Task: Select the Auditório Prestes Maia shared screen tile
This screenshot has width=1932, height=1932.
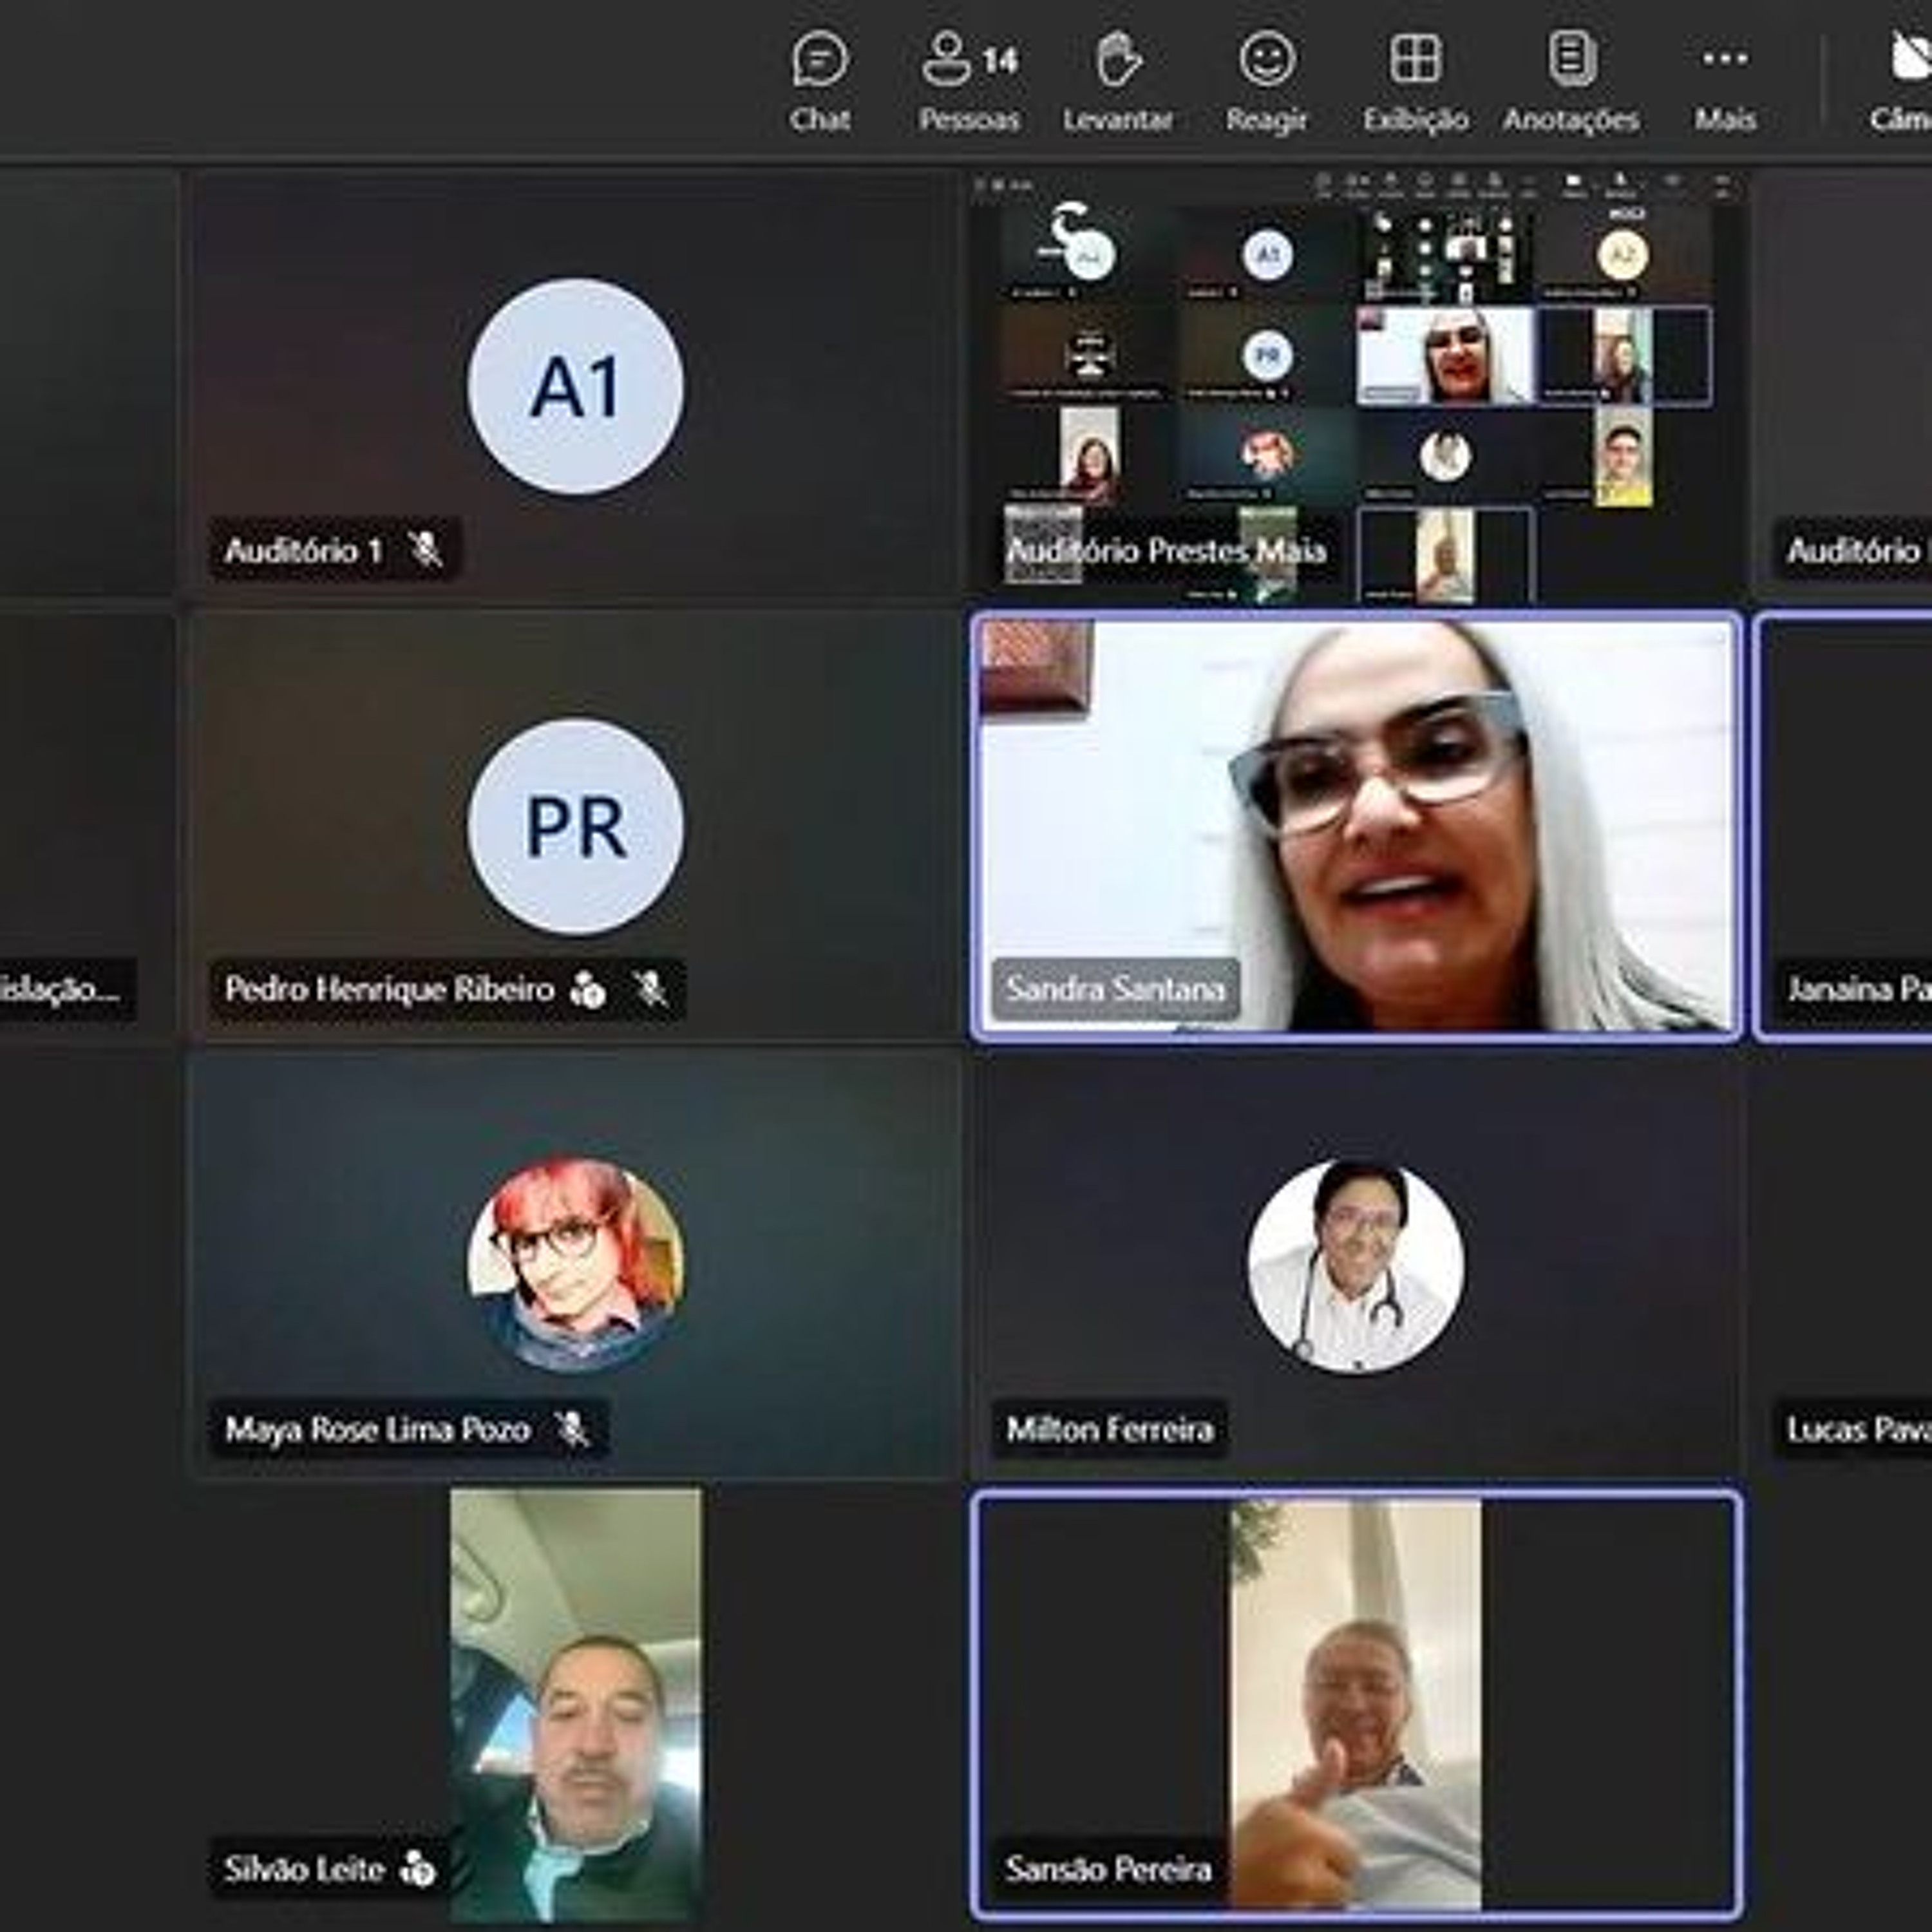Action: point(1358,386)
